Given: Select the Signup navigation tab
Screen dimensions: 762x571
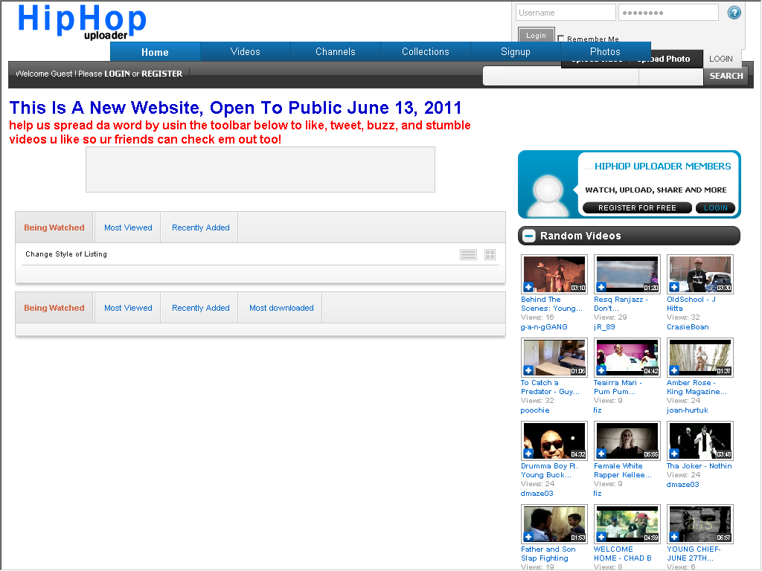Looking at the screenshot, I should coord(516,51).
